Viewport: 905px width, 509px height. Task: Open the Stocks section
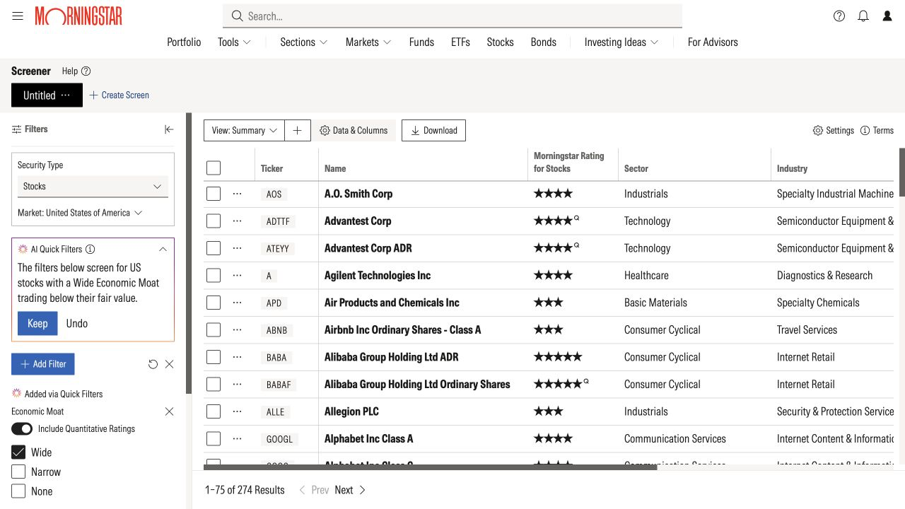tap(500, 42)
